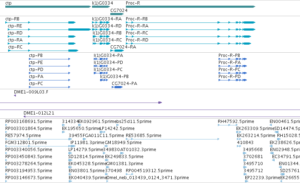Select GM18949.5prime EST label
This screenshot has width=300, height=183.
(123, 143)
